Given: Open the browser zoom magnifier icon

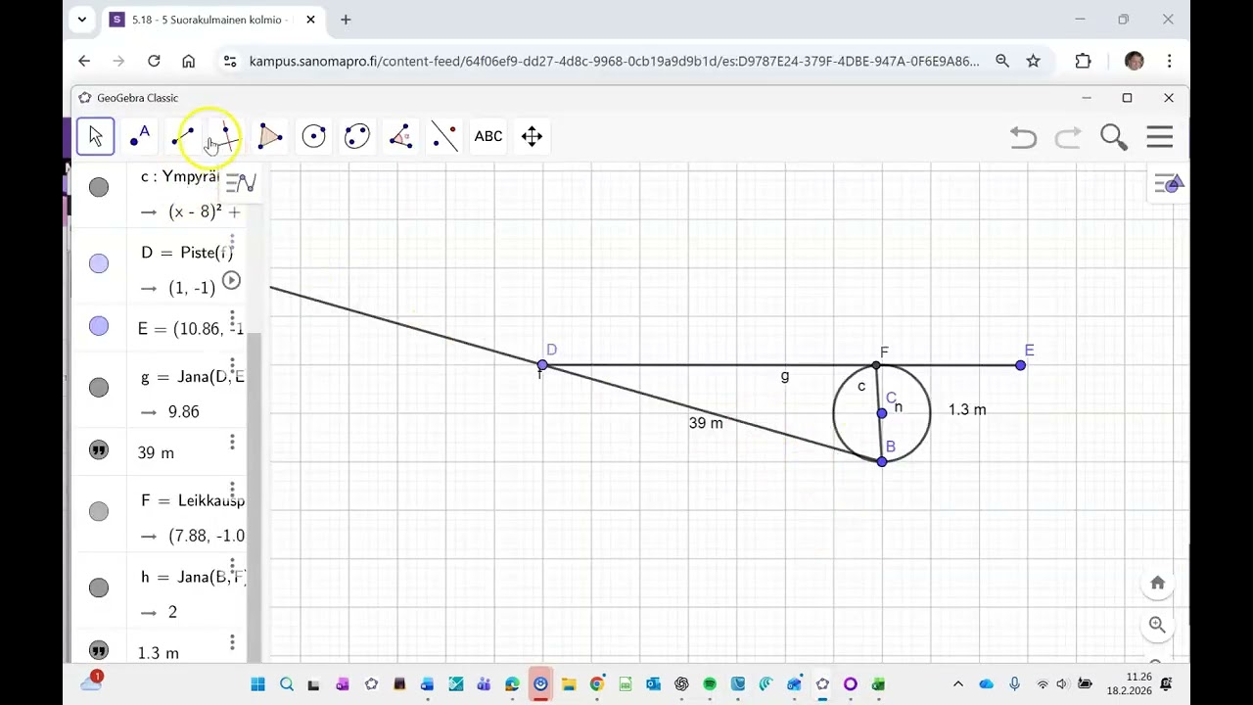Looking at the screenshot, I should tap(1002, 61).
